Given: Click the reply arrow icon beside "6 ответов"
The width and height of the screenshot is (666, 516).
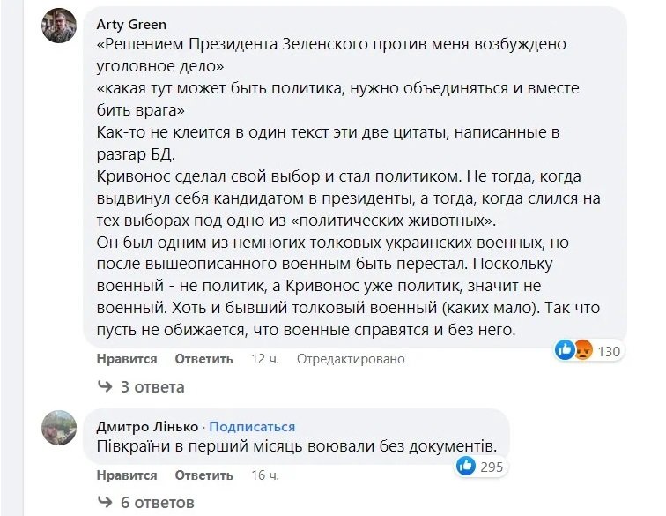Looking at the screenshot, I should (105, 503).
